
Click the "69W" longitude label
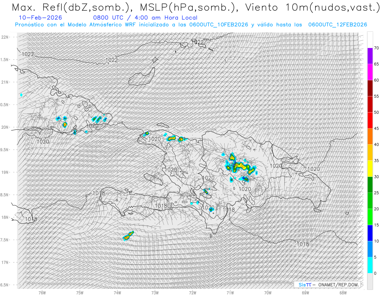(x=305, y=293)
